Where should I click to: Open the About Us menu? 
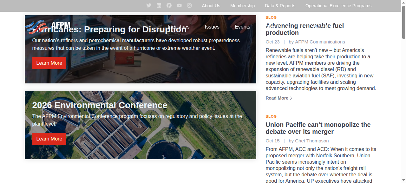click(211, 6)
